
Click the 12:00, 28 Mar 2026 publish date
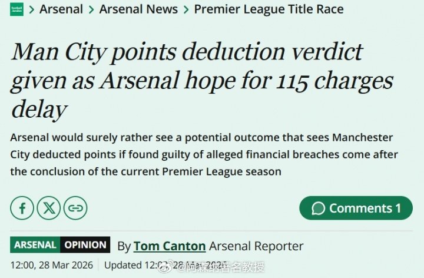52,265
